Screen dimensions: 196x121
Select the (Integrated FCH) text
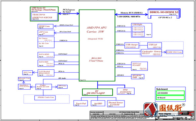(95, 39)
